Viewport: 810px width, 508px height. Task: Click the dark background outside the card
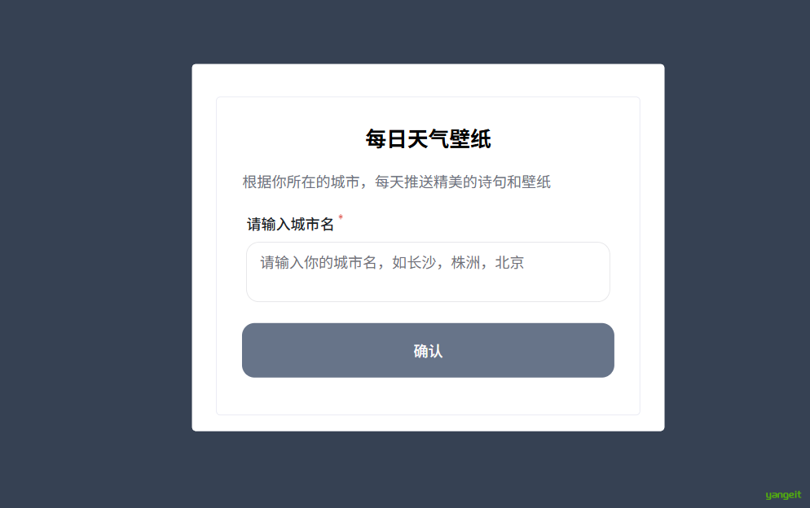93,258
